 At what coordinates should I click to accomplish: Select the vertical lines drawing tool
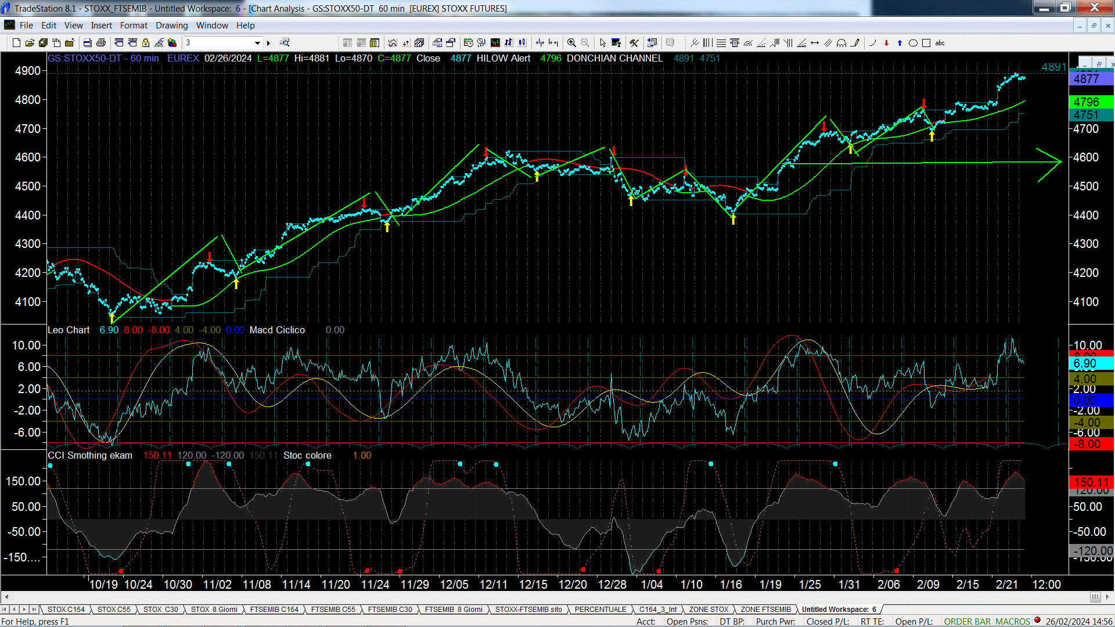[x=707, y=43]
